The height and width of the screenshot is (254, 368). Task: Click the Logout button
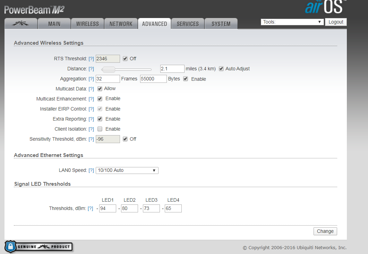[x=336, y=22]
